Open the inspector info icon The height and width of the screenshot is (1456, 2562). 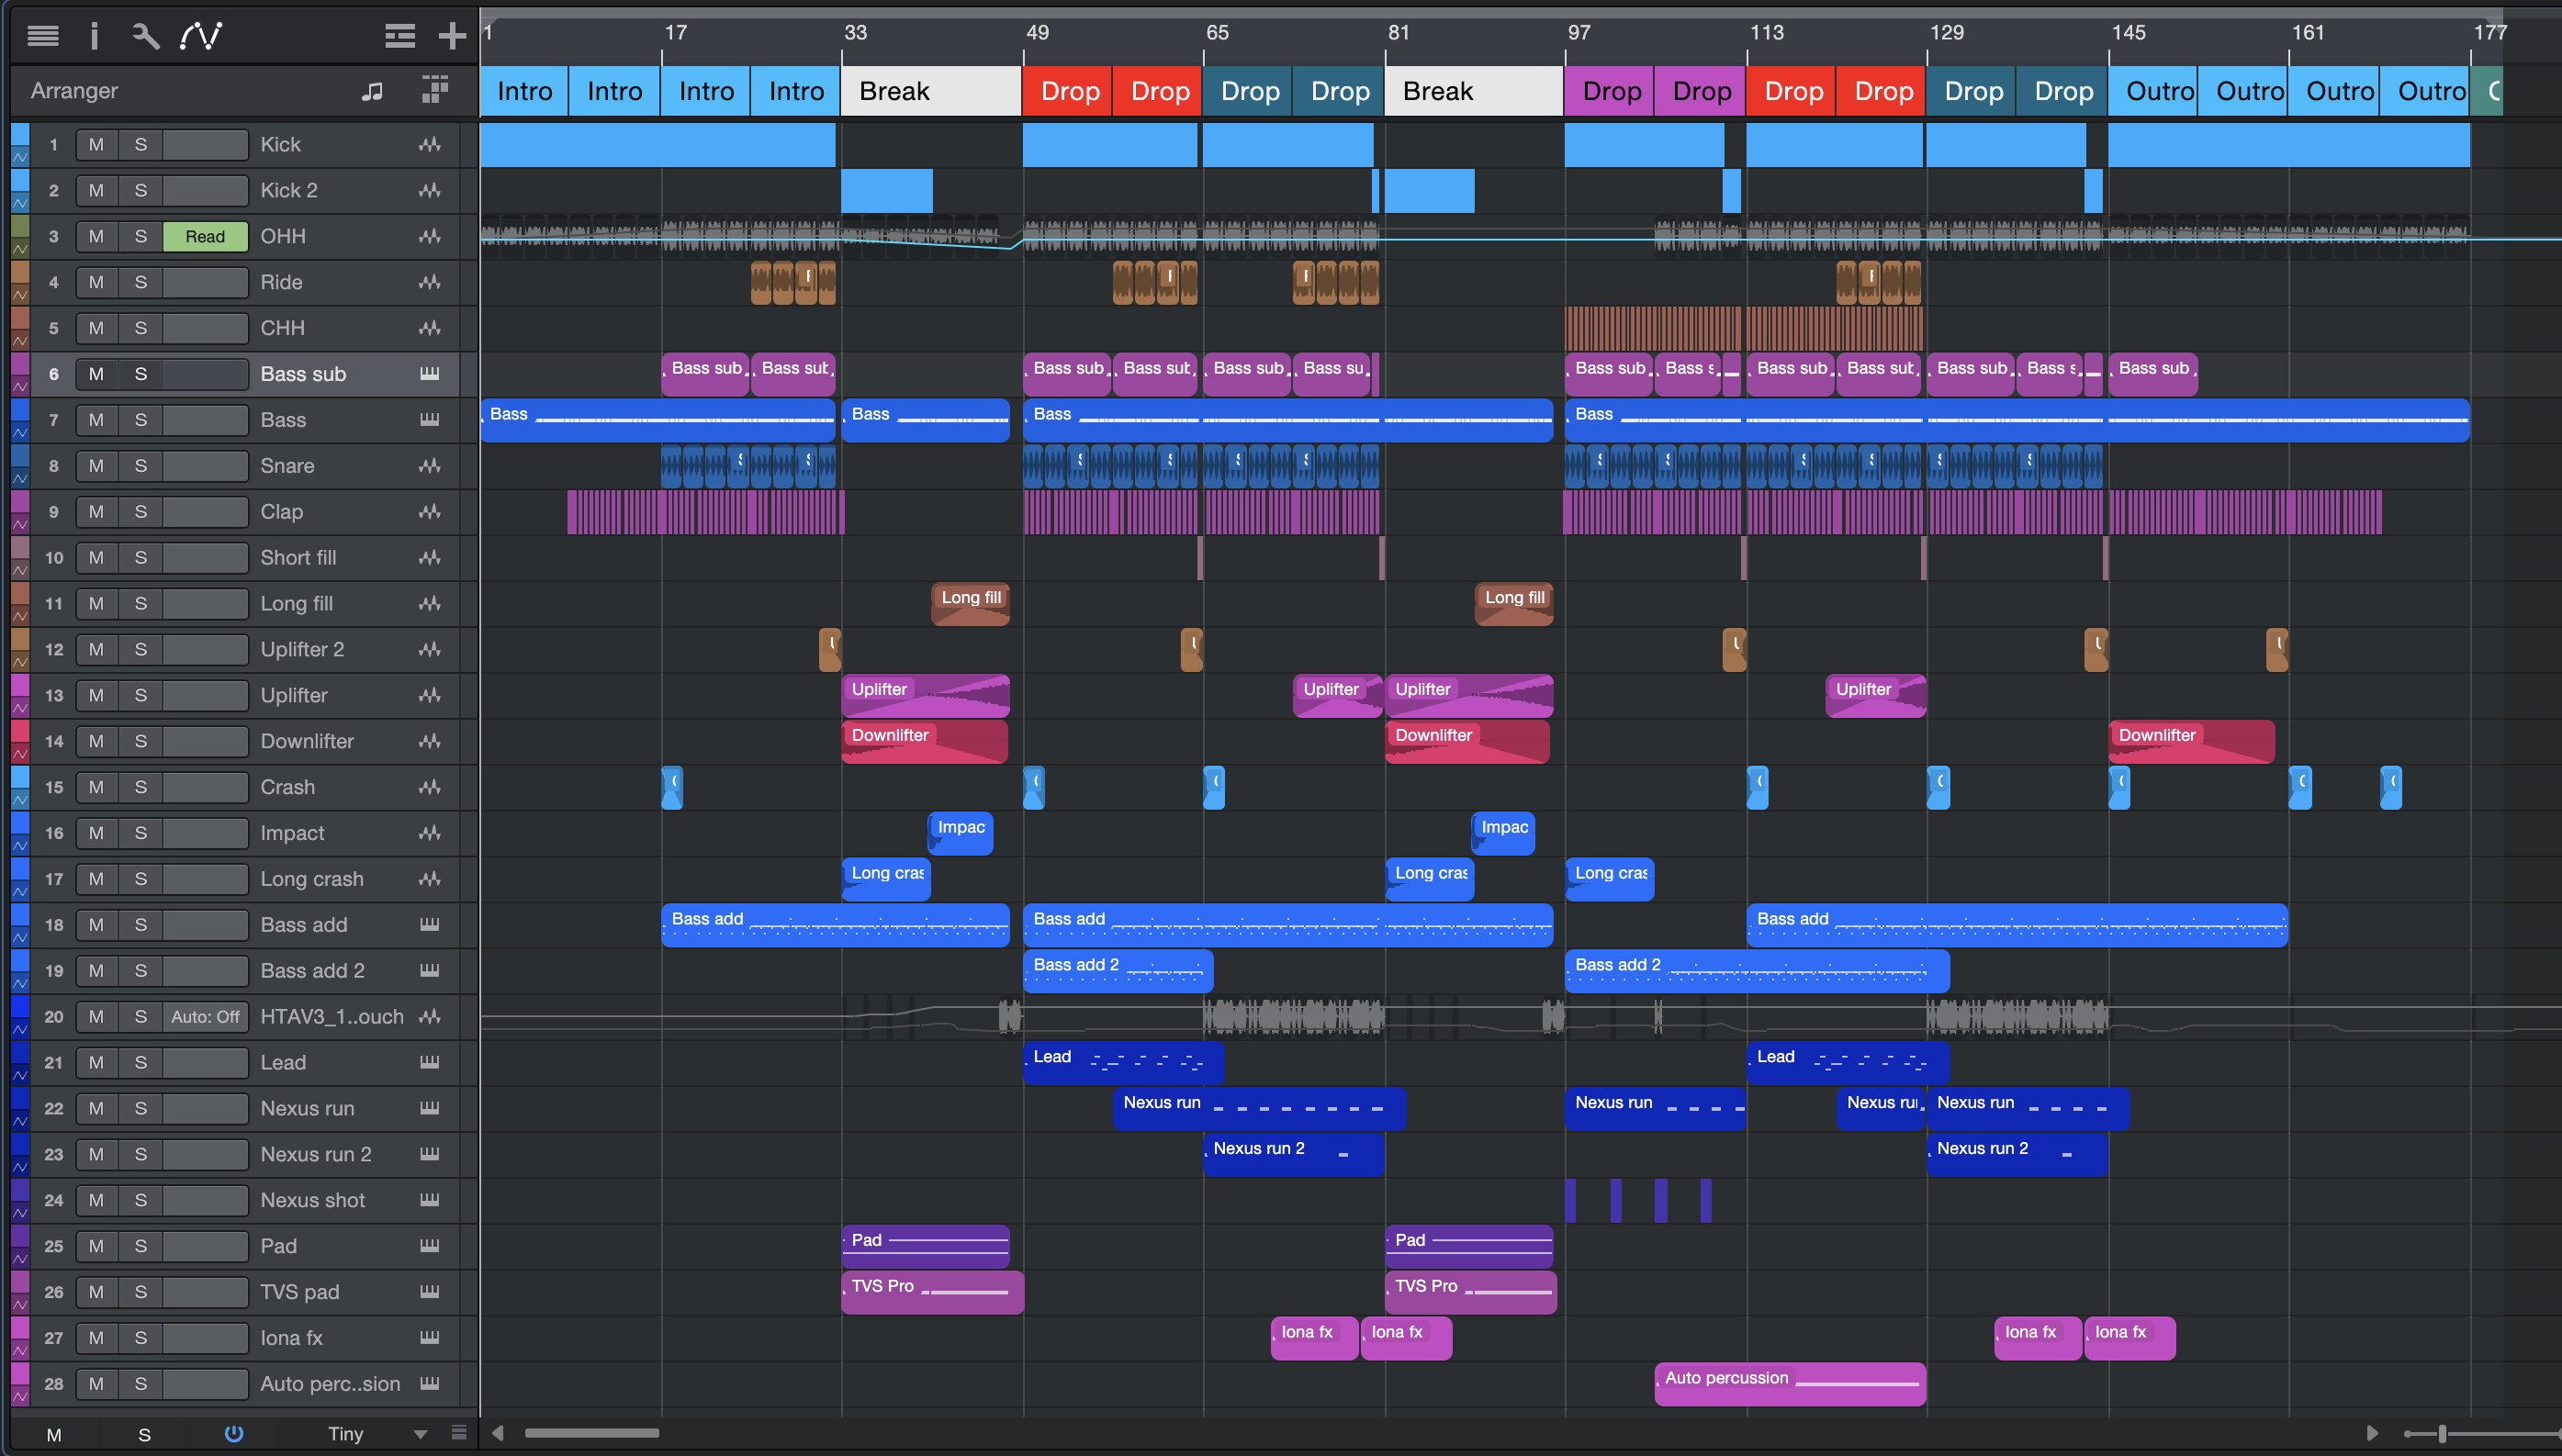[94, 36]
